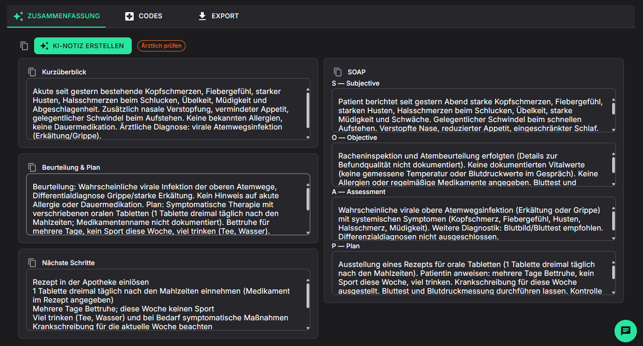Click the 'S — Subjective' label
This screenshot has height=346, width=643.
coord(356,83)
